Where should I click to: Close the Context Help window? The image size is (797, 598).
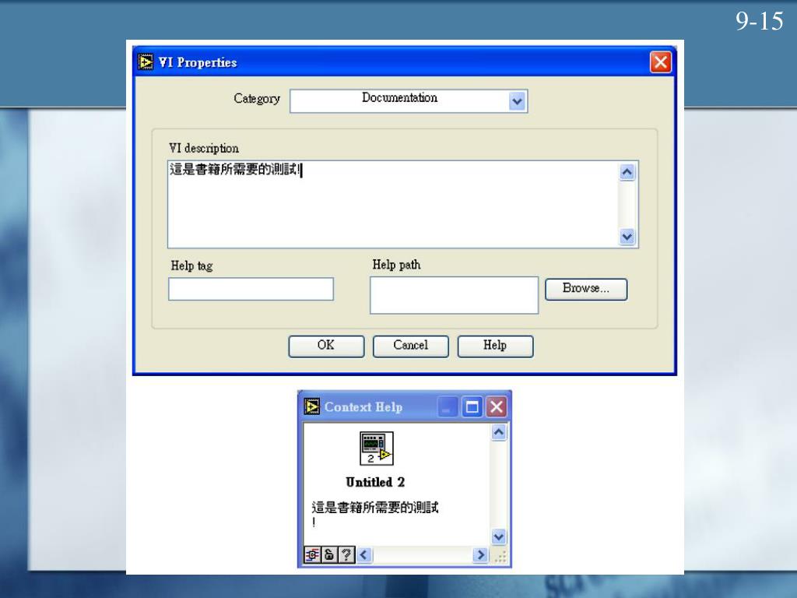click(497, 406)
